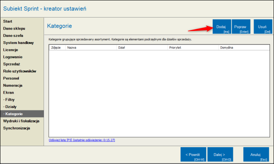The height and width of the screenshot is (164, 274).
Task: Open the Działy subsection
Action: tap(22, 107)
